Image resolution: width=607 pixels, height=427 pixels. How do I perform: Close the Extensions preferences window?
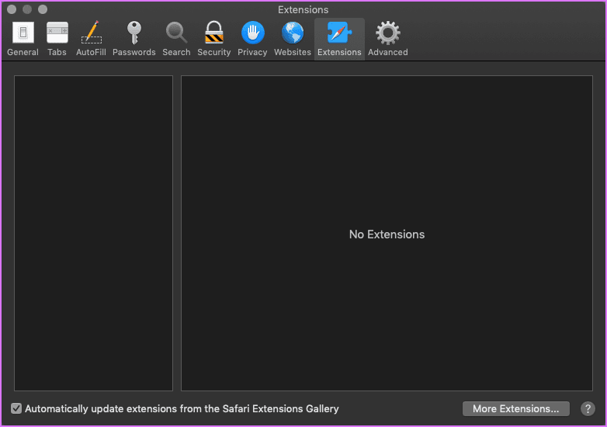[12, 9]
